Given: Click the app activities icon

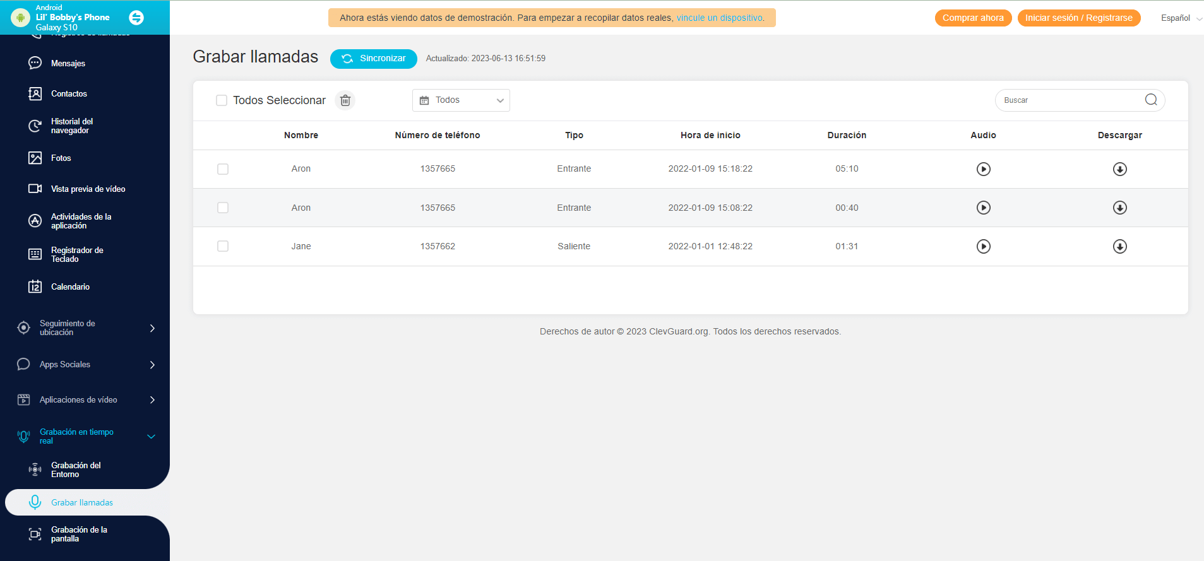Looking at the screenshot, I should click(x=35, y=221).
